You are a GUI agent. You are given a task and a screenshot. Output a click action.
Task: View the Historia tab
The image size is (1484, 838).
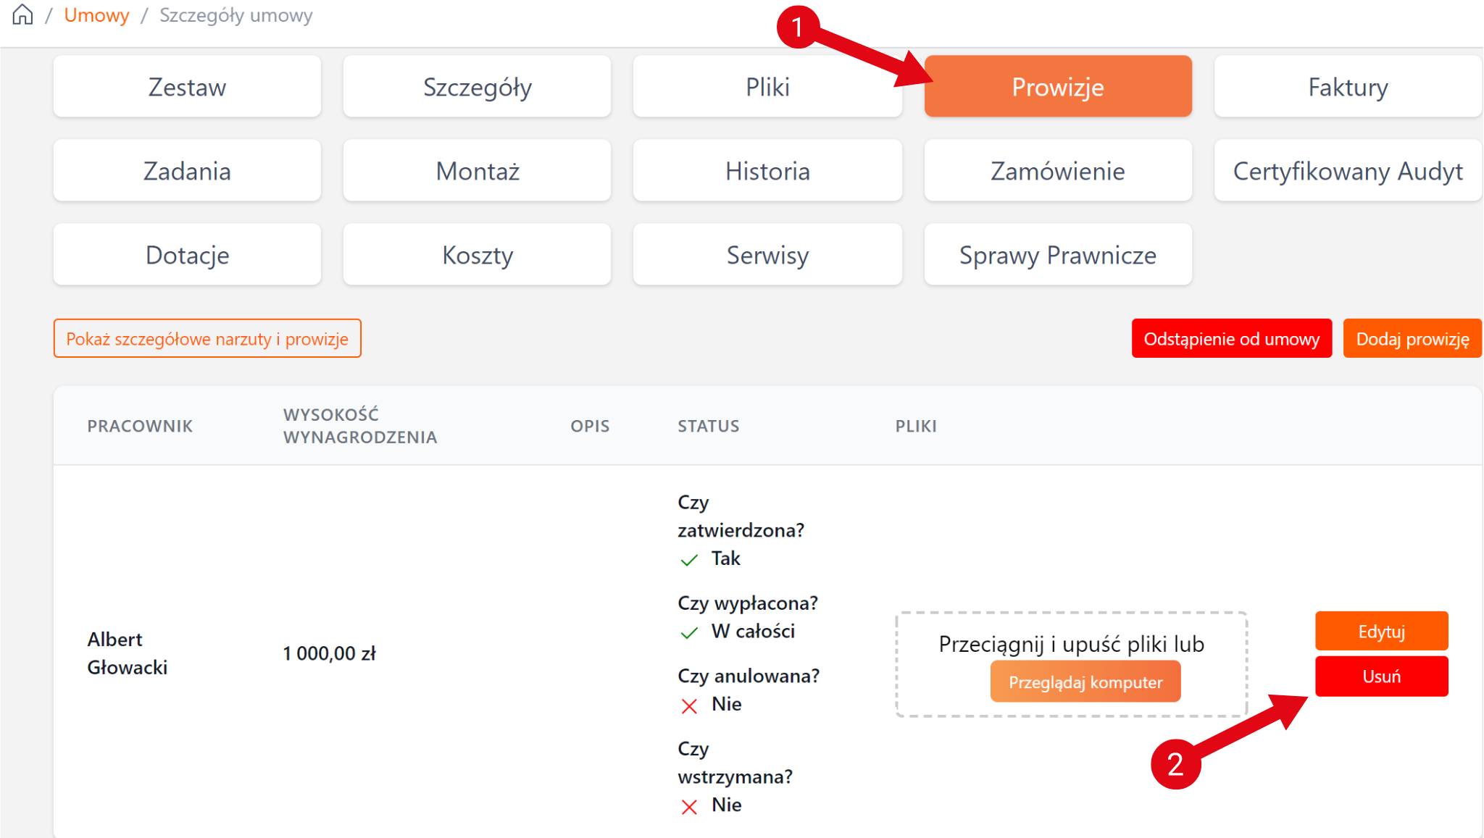coord(767,171)
